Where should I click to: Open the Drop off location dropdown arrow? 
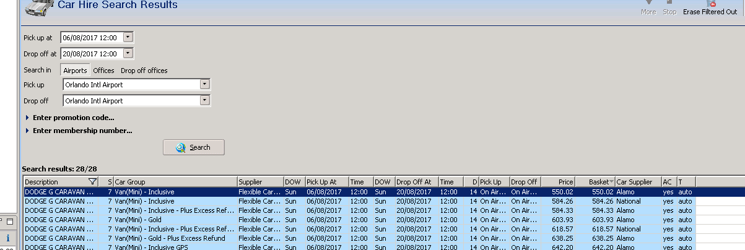(205, 100)
